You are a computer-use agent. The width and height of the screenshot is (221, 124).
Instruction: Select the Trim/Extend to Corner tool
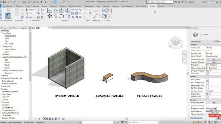(x=68, y=16)
